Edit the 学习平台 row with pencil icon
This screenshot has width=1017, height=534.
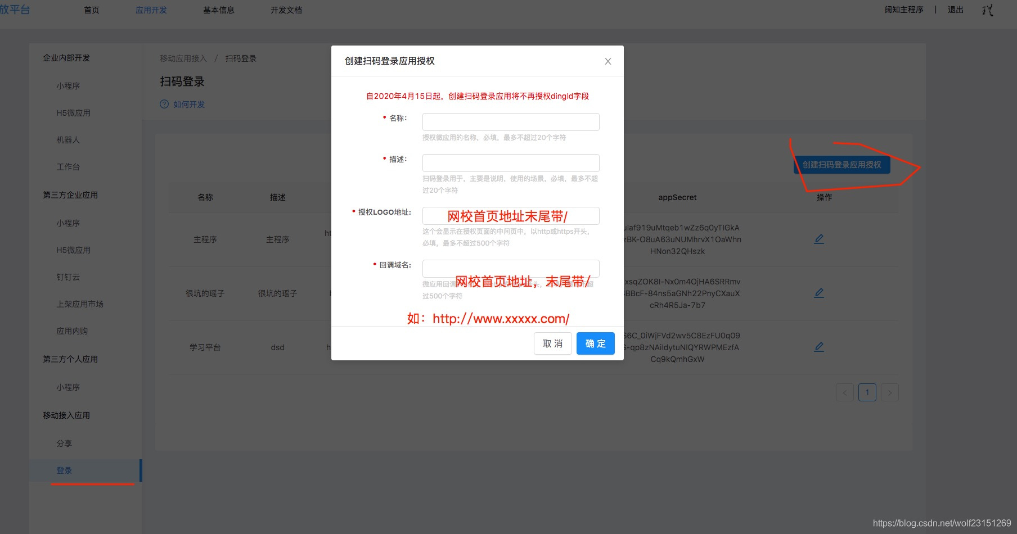(819, 347)
